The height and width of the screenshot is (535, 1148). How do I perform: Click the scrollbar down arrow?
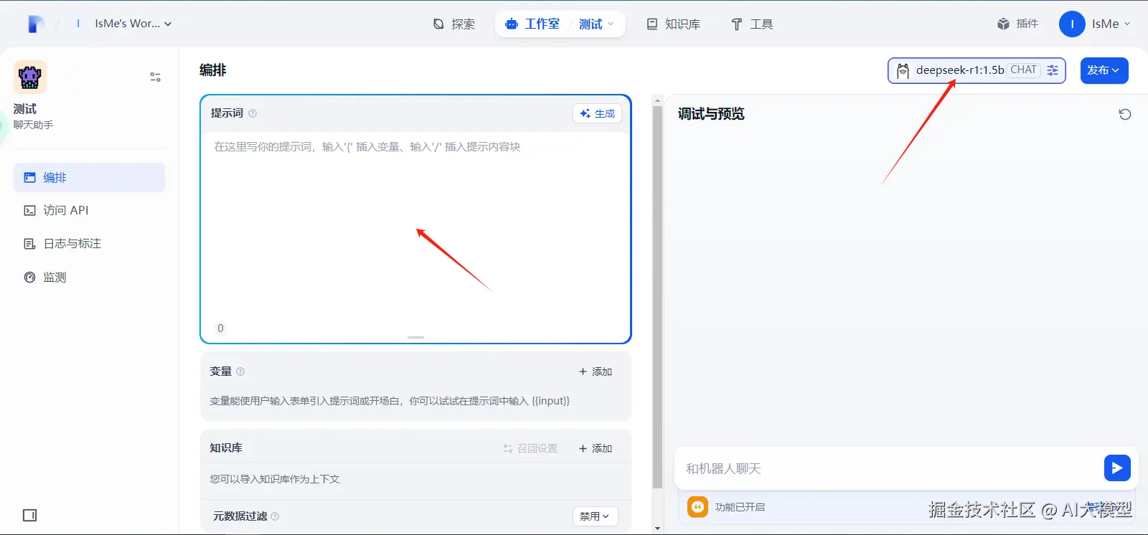[657, 529]
